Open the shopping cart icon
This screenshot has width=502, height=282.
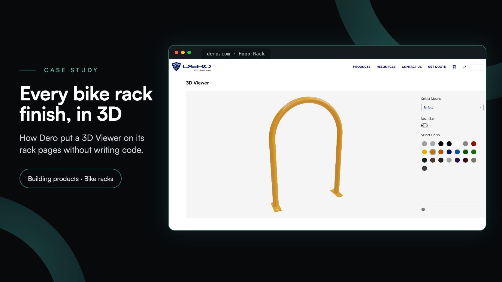click(464, 67)
